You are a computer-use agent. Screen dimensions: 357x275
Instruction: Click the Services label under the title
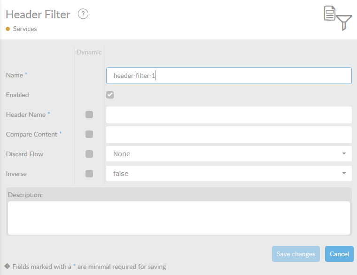pos(25,29)
